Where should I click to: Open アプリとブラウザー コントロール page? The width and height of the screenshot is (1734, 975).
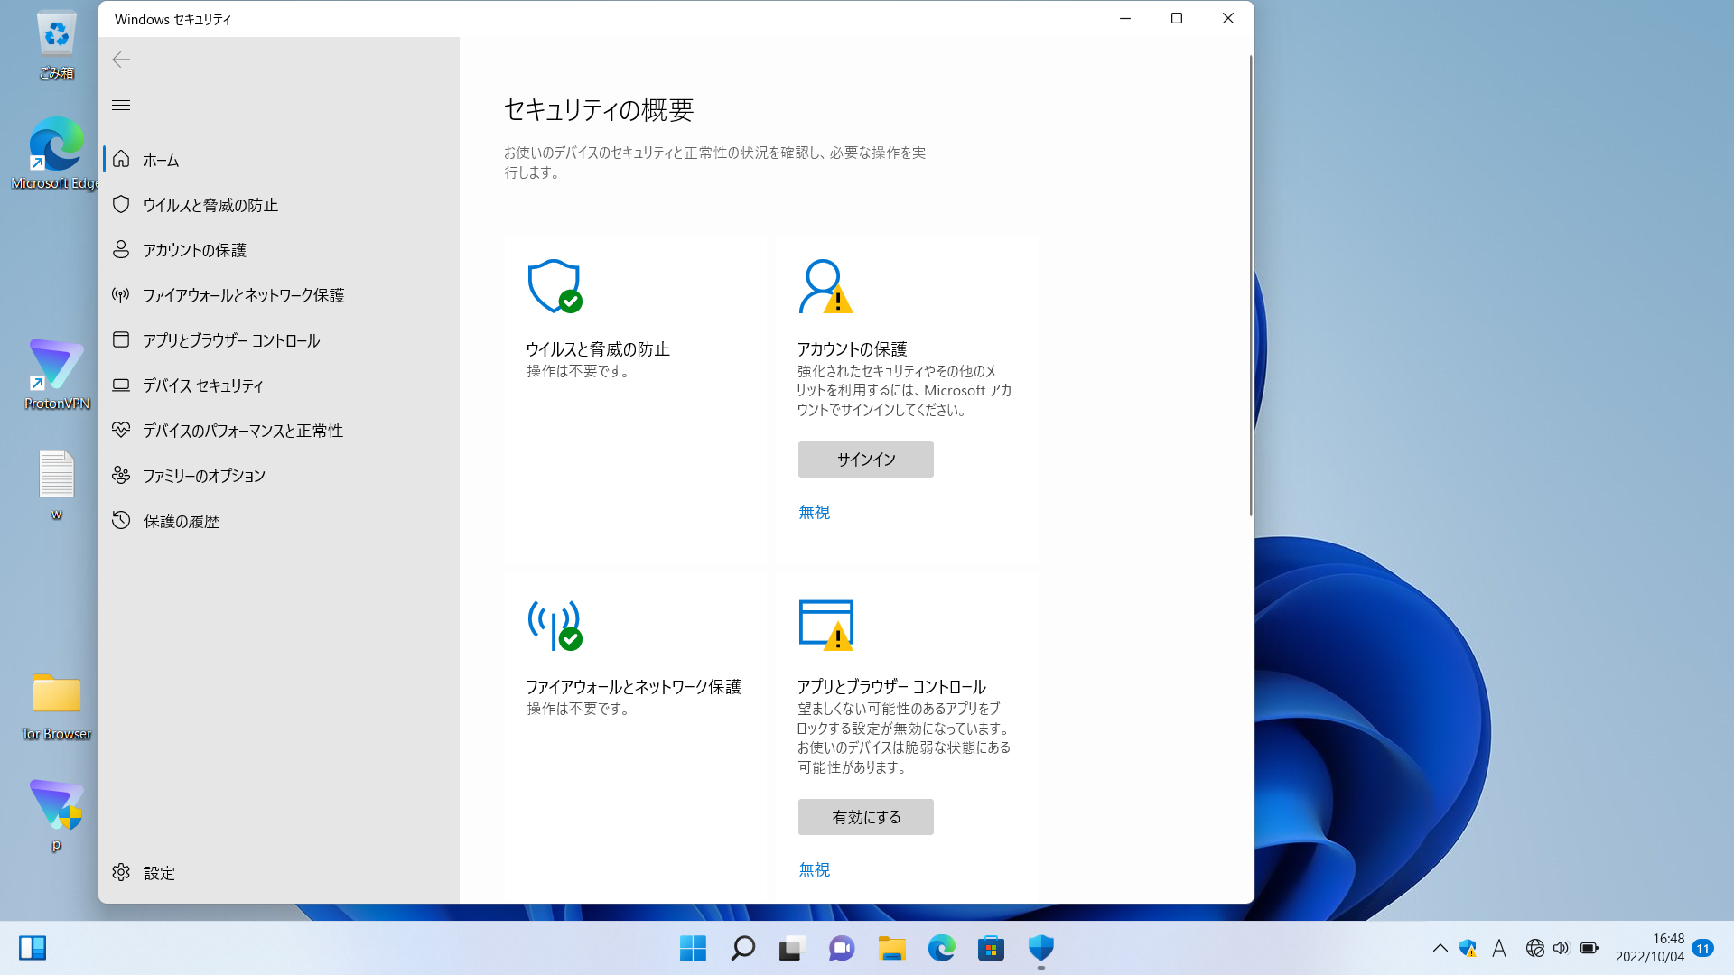pos(231,340)
